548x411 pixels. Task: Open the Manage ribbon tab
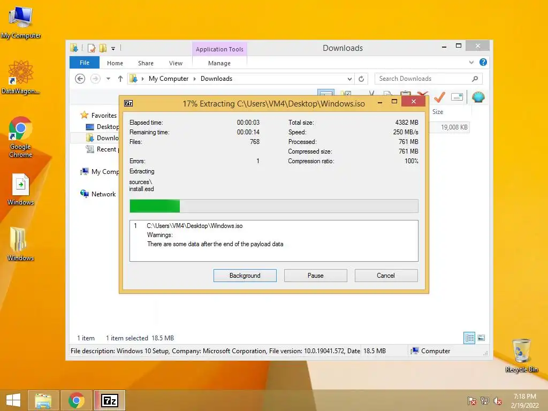point(219,63)
